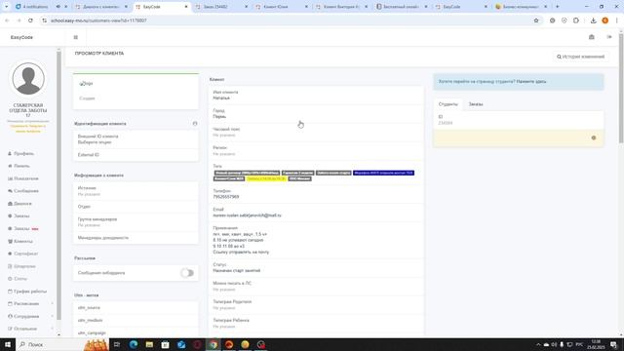This screenshot has height=351, width=624.
Task: Open Microsoft Edge from taskbar
Action: [x=134, y=344]
